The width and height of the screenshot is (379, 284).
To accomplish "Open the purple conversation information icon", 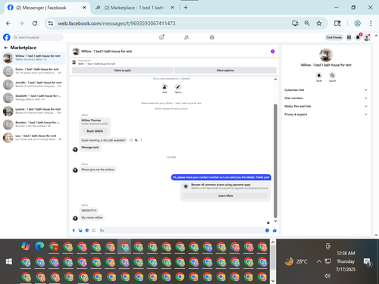I will coord(273,51).
